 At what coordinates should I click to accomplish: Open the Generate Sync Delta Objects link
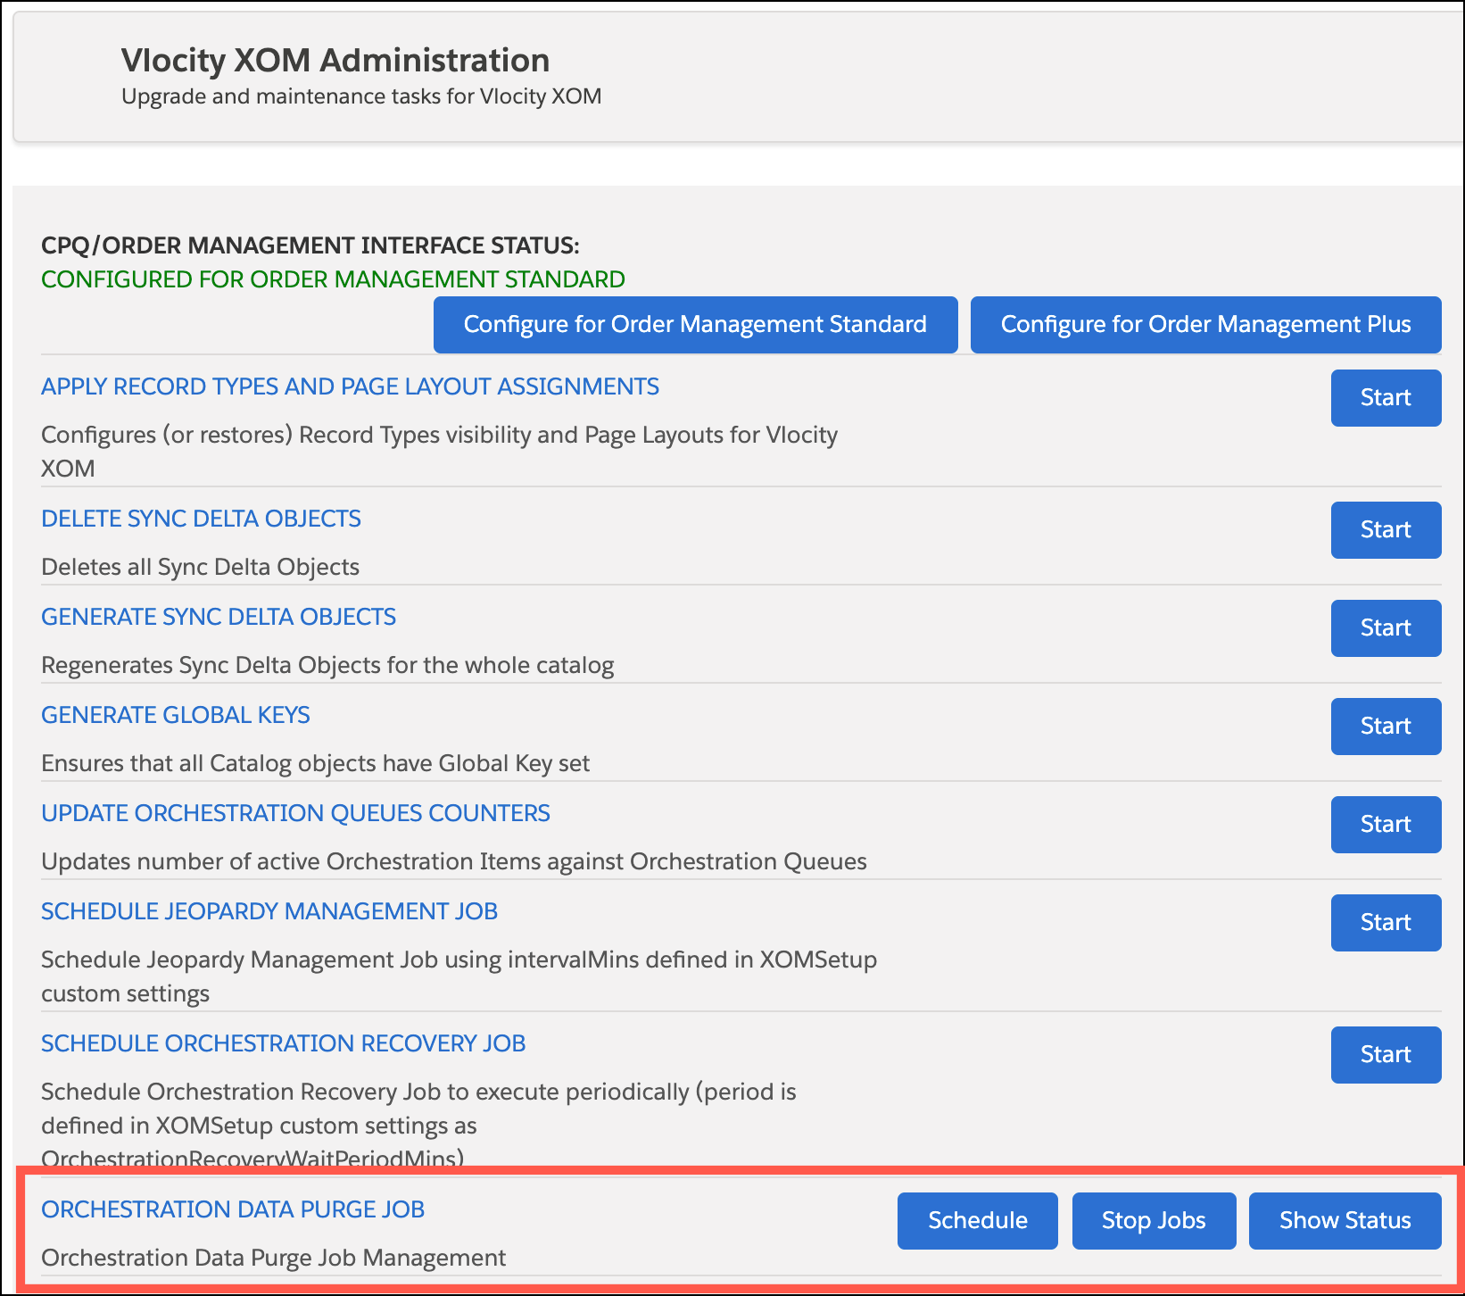[219, 617]
